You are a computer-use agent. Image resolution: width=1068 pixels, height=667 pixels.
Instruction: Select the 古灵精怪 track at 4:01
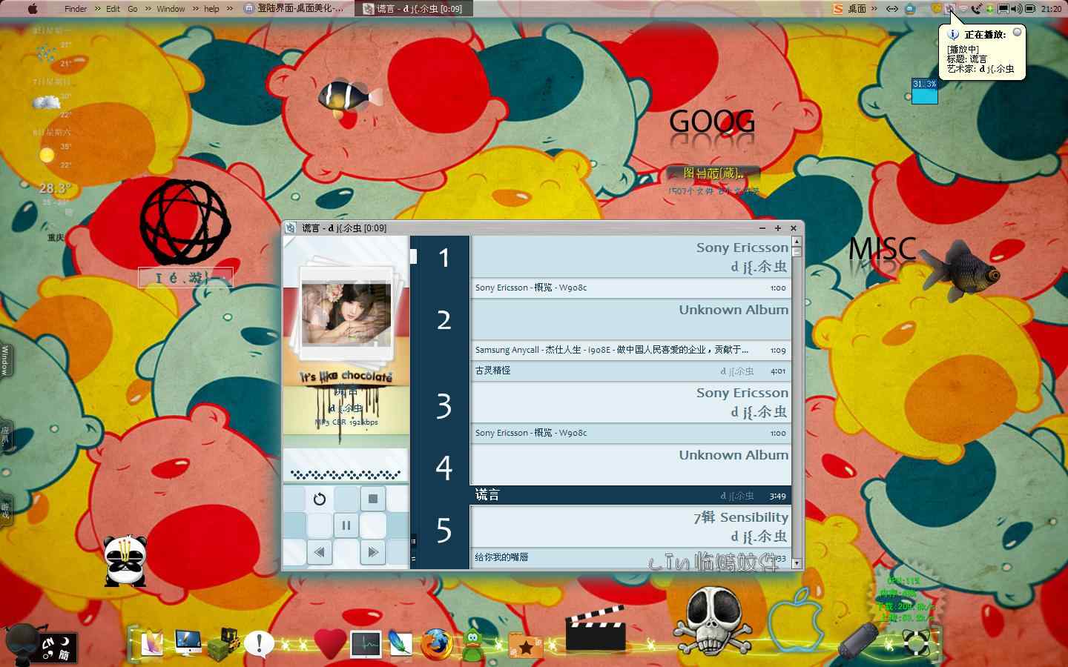[630, 371]
